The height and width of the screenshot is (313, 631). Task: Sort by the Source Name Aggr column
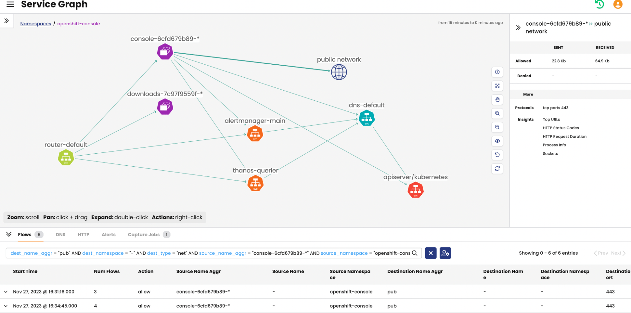(x=199, y=271)
